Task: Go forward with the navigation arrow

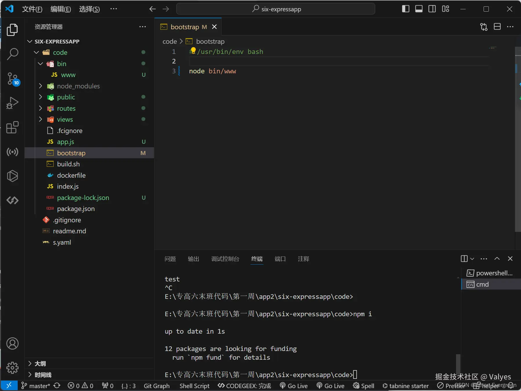Action: (x=166, y=9)
